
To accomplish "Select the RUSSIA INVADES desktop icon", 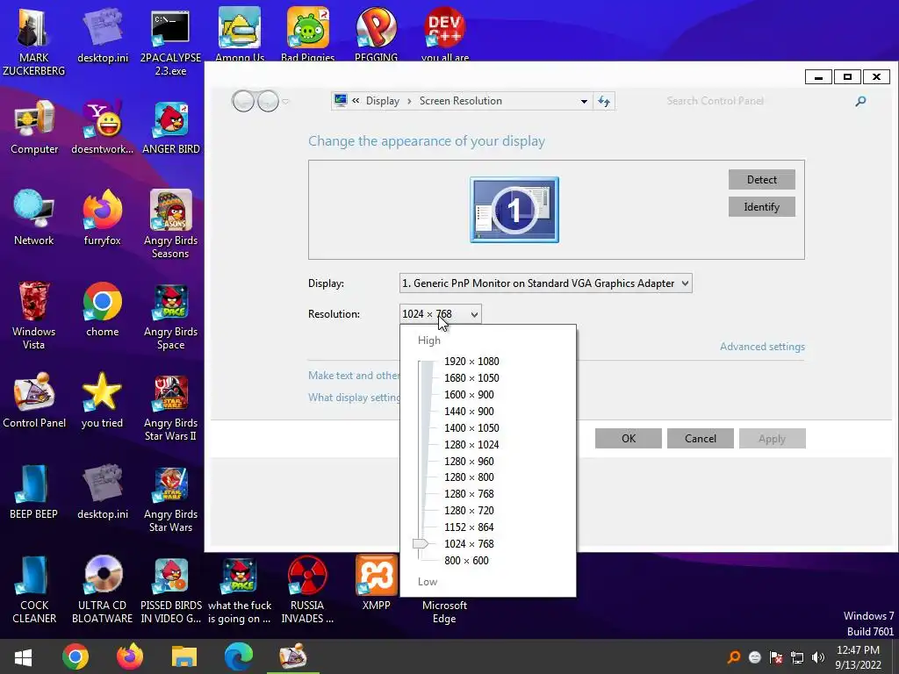I will [x=307, y=589].
